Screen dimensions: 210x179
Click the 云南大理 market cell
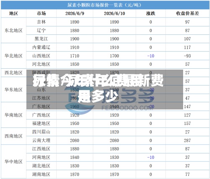pos(41,140)
